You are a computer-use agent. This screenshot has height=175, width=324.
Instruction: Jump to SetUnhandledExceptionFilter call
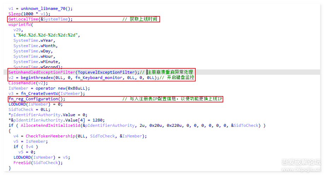[42, 72]
